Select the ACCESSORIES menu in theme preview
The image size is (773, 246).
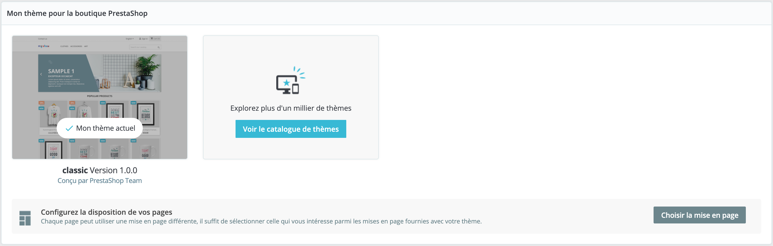coord(76,46)
